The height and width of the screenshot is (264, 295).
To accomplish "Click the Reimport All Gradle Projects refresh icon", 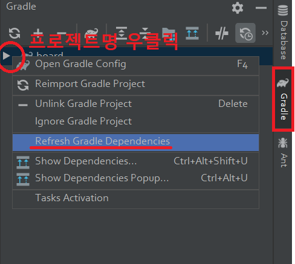I will [15, 33].
